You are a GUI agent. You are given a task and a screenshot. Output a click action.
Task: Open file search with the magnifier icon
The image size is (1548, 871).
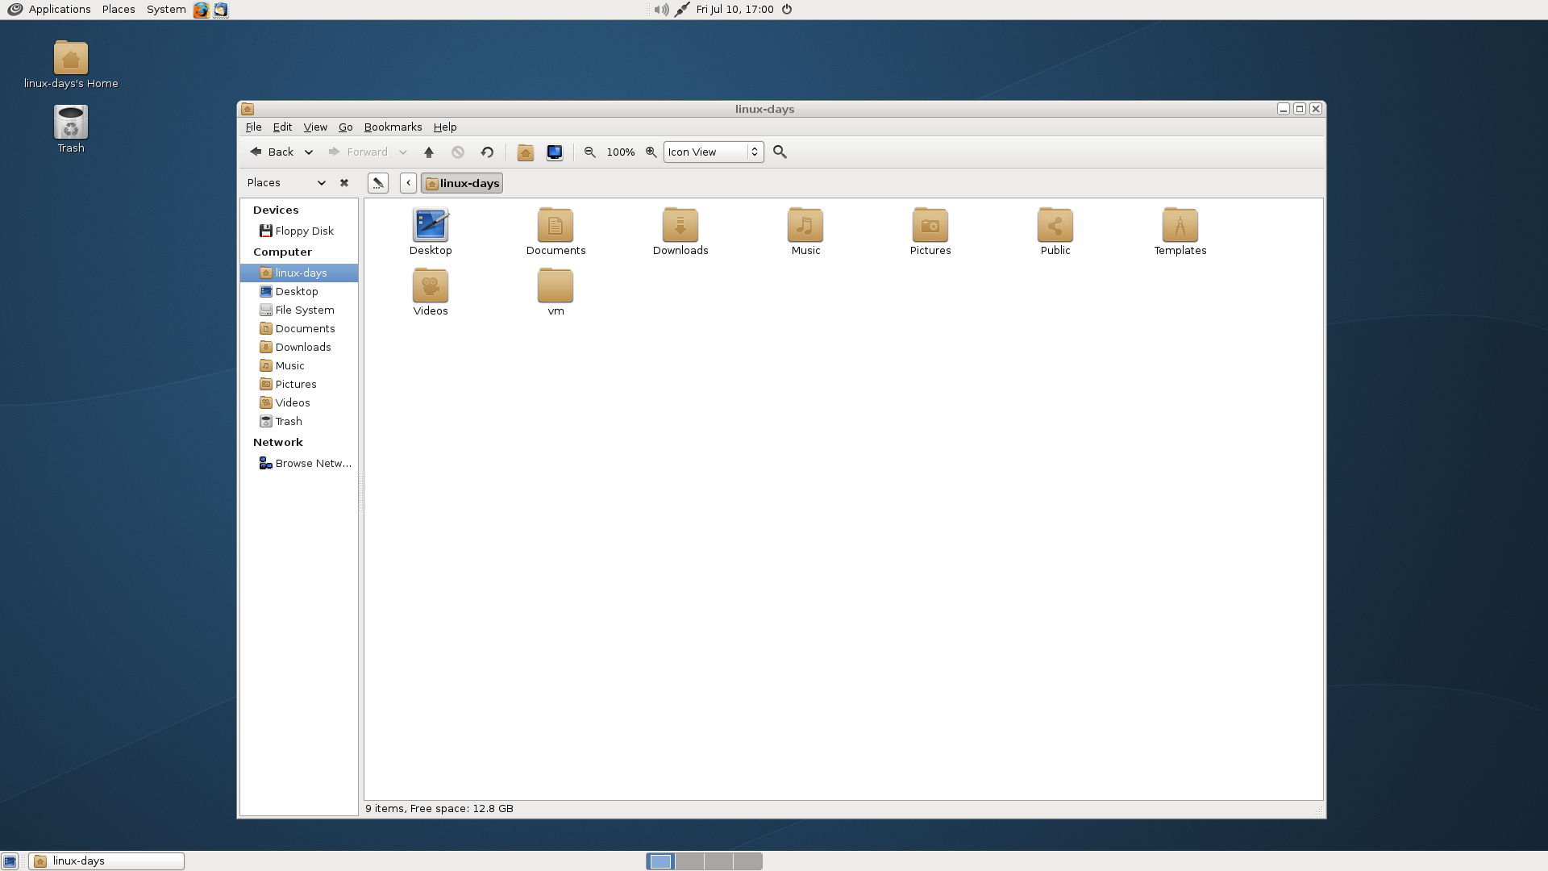click(x=780, y=152)
